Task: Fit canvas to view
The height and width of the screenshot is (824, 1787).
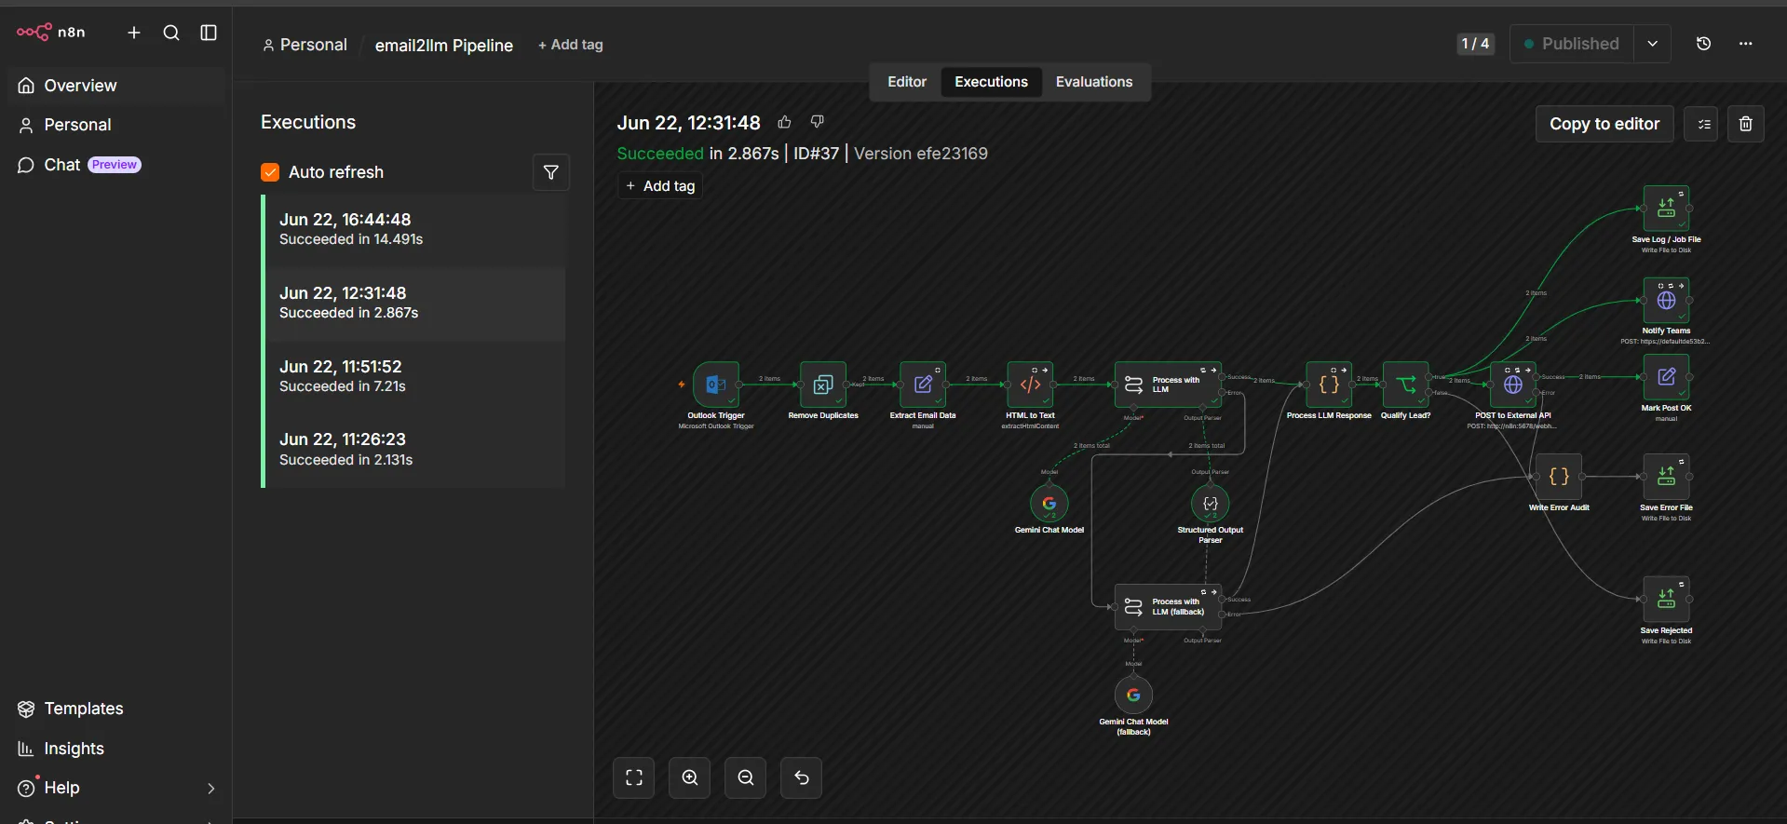Action: [634, 777]
